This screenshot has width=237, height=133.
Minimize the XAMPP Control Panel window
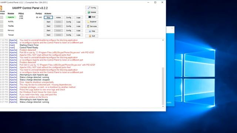click(148, 3)
